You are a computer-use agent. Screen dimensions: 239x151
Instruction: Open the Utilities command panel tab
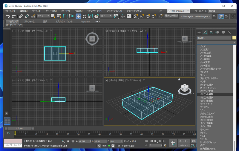tap(229, 32)
